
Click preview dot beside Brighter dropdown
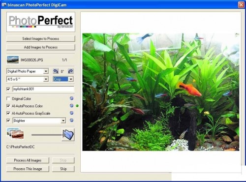tap(71, 121)
